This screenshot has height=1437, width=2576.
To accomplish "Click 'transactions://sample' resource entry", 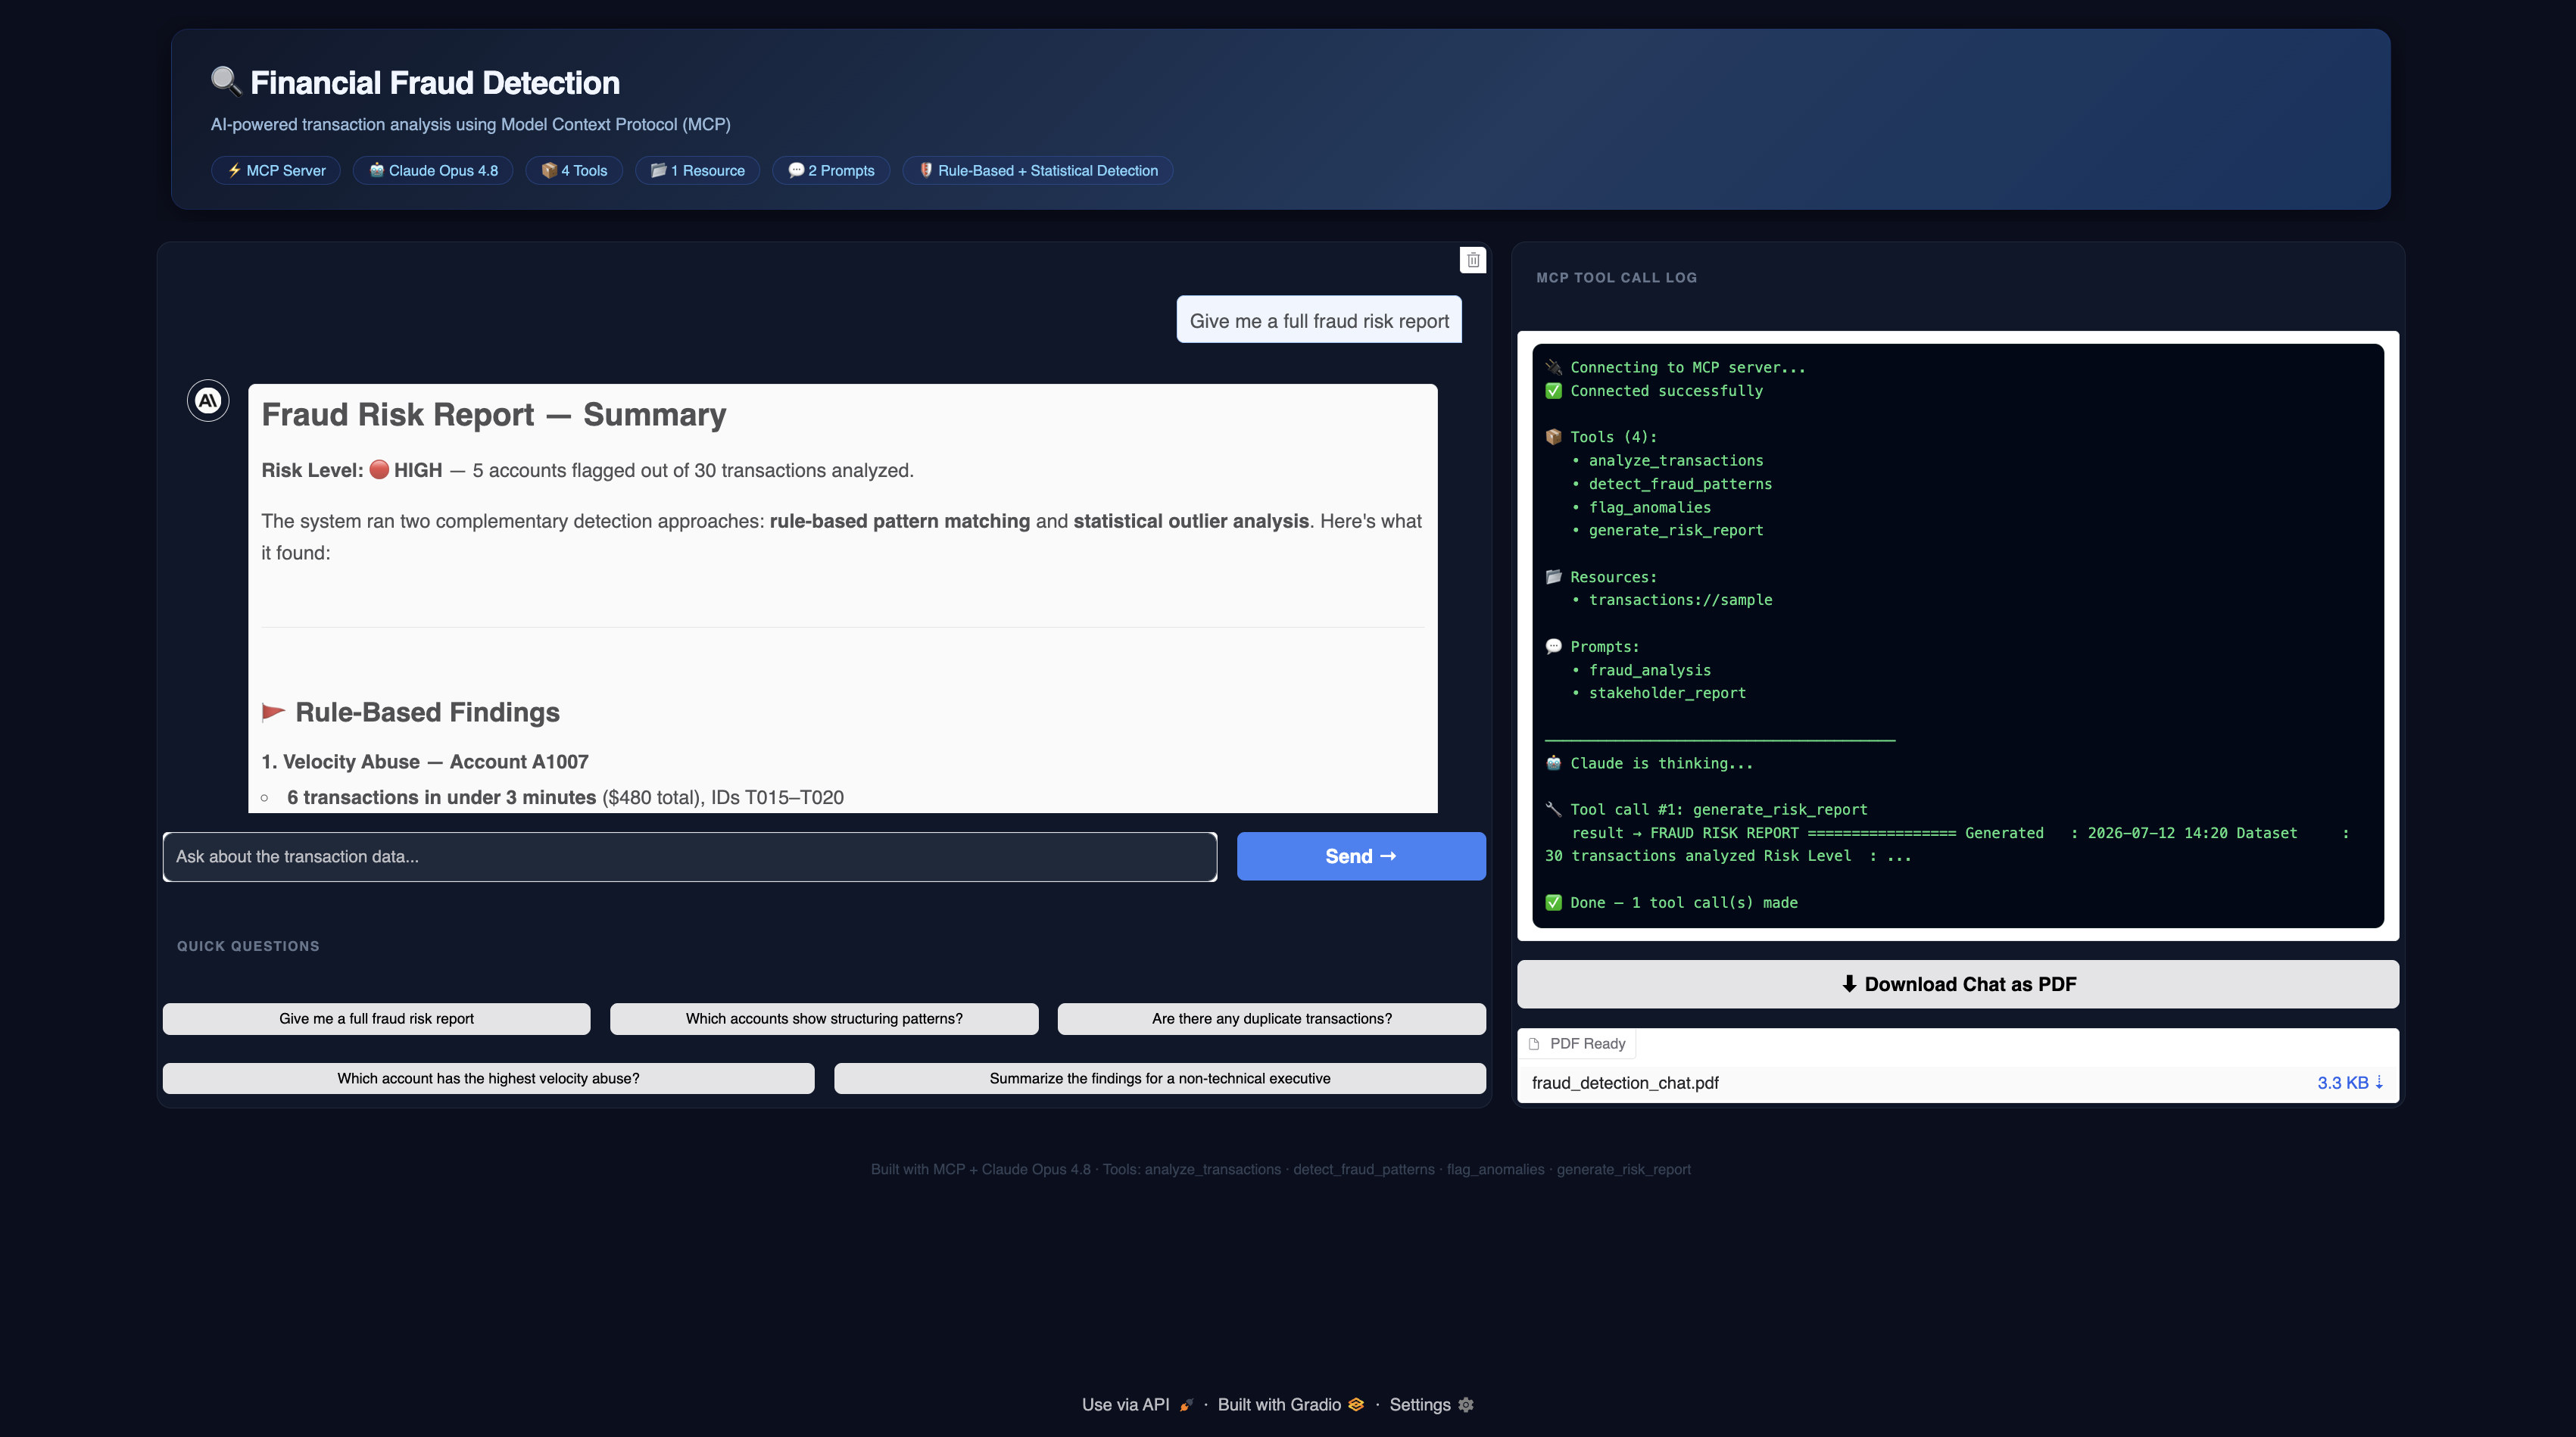I will [1680, 600].
